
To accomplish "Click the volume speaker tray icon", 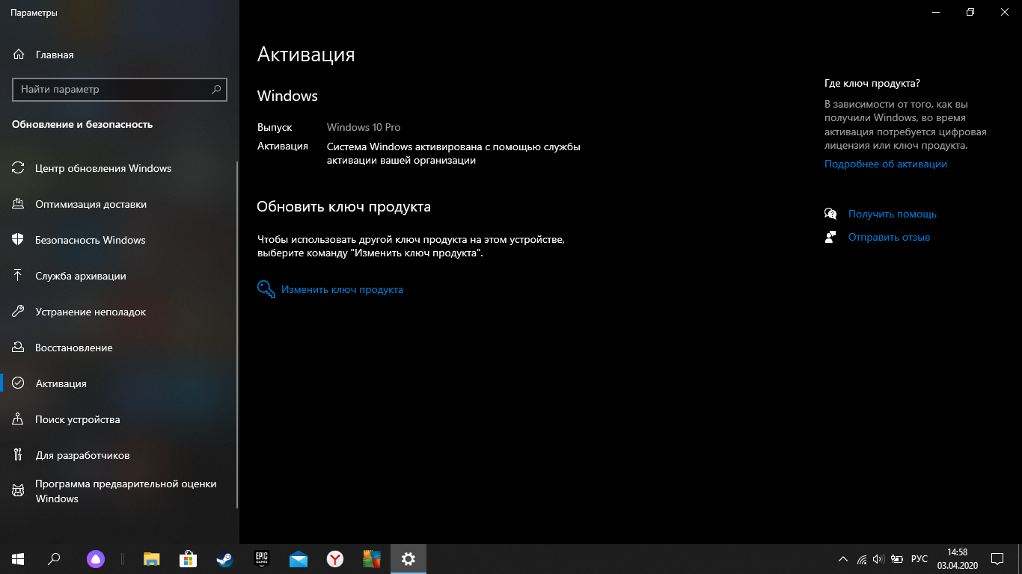I will [878, 559].
